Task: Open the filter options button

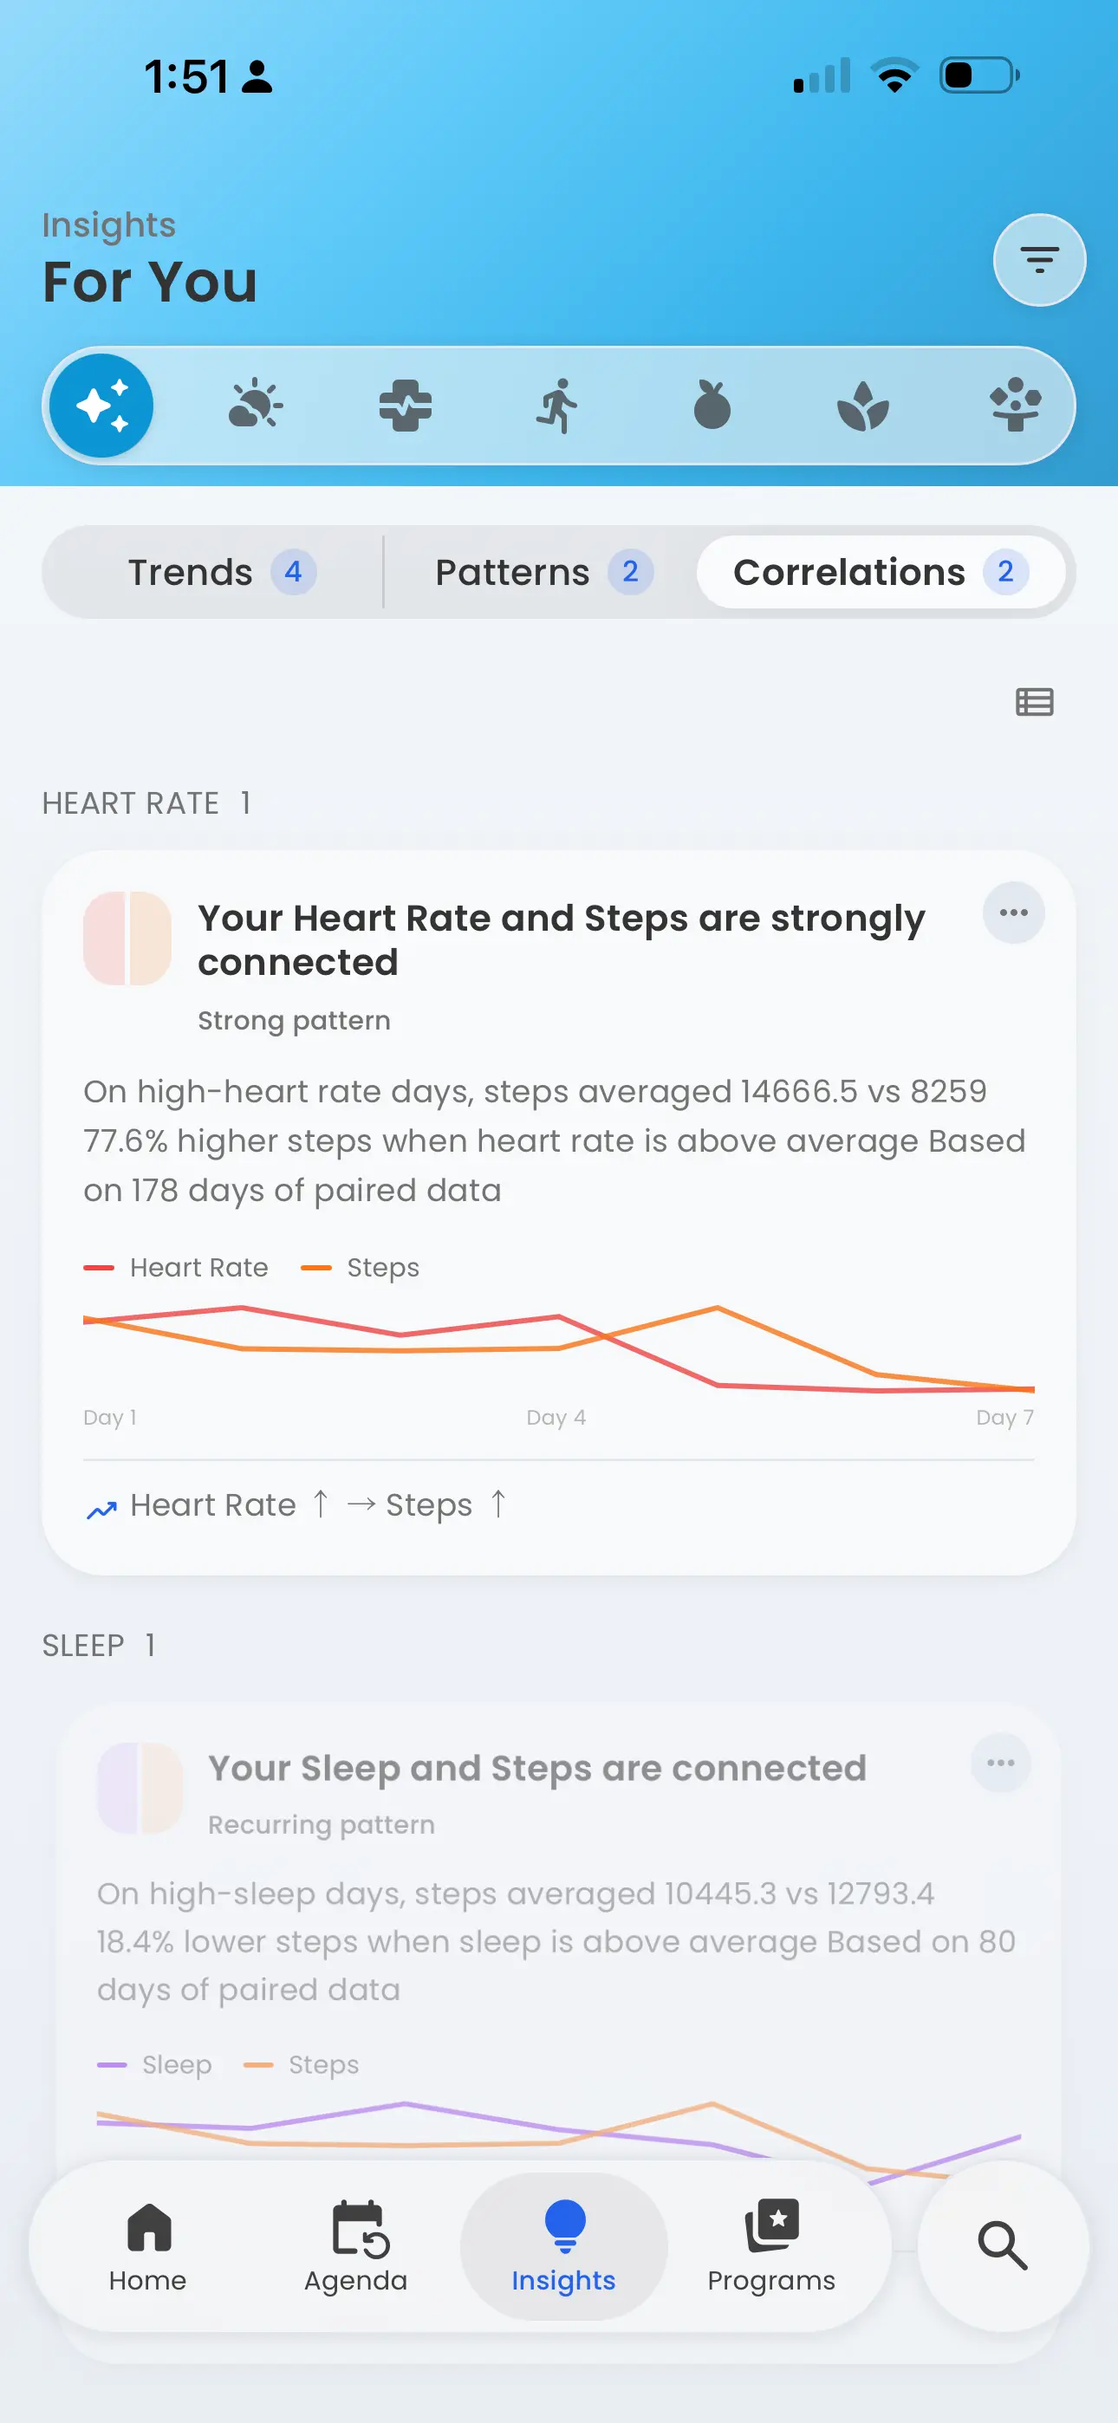Action: (x=1039, y=260)
